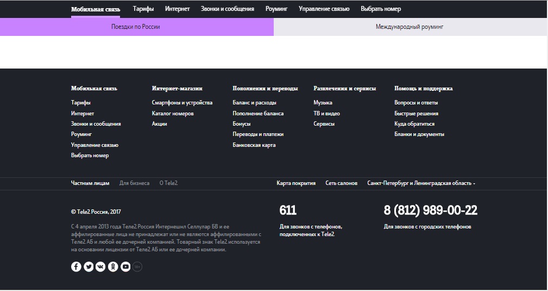The image size is (548, 291).
Task: Open Звонки и сообщения in the top menu
Action: [x=227, y=9]
